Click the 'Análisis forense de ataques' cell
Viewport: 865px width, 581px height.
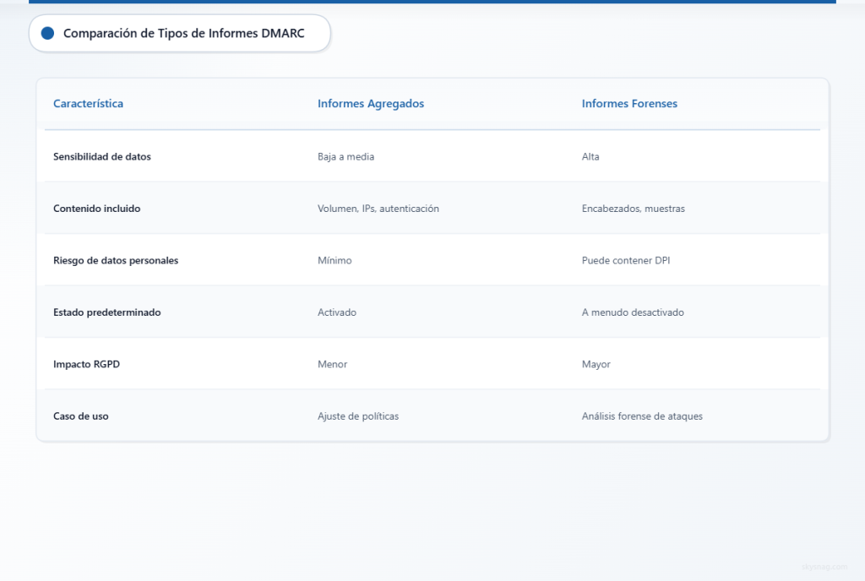coord(642,416)
